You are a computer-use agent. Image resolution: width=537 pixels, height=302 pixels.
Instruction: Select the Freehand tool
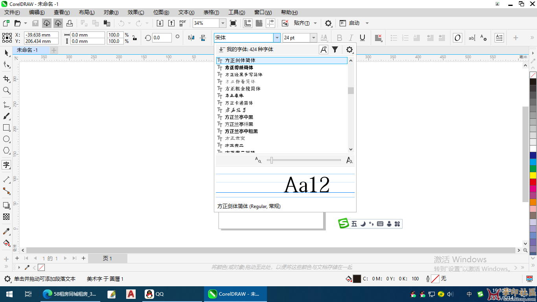pyautogui.click(x=6, y=105)
